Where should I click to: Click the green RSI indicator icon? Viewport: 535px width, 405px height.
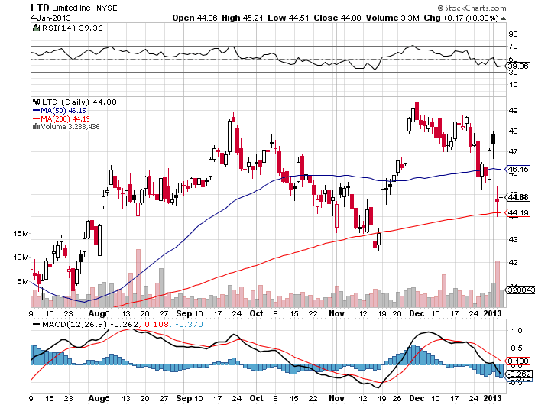[36, 28]
